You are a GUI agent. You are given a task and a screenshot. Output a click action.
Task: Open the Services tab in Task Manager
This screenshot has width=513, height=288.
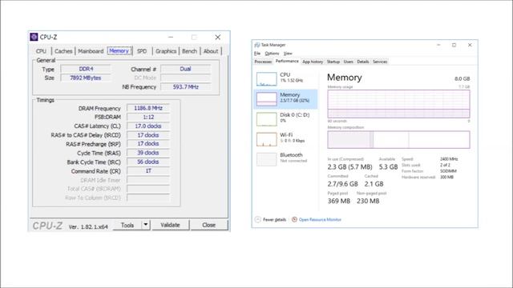pyautogui.click(x=380, y=62)
